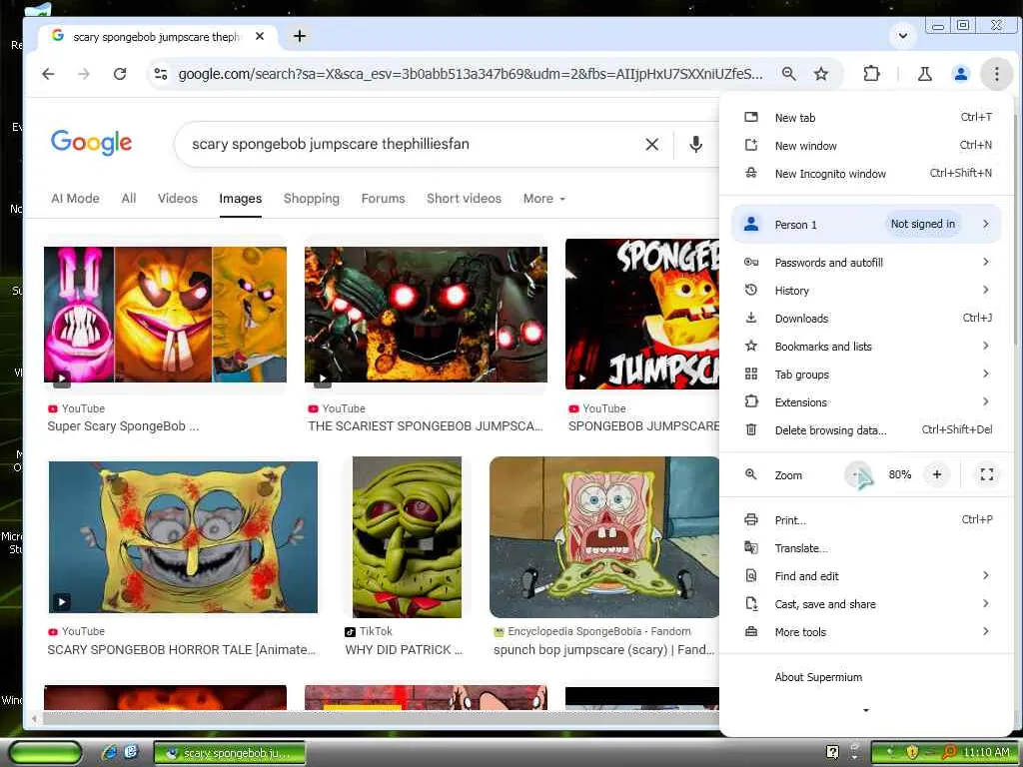
Task: Switch to the Shopping results tab
Action: [x=312, y=199]
